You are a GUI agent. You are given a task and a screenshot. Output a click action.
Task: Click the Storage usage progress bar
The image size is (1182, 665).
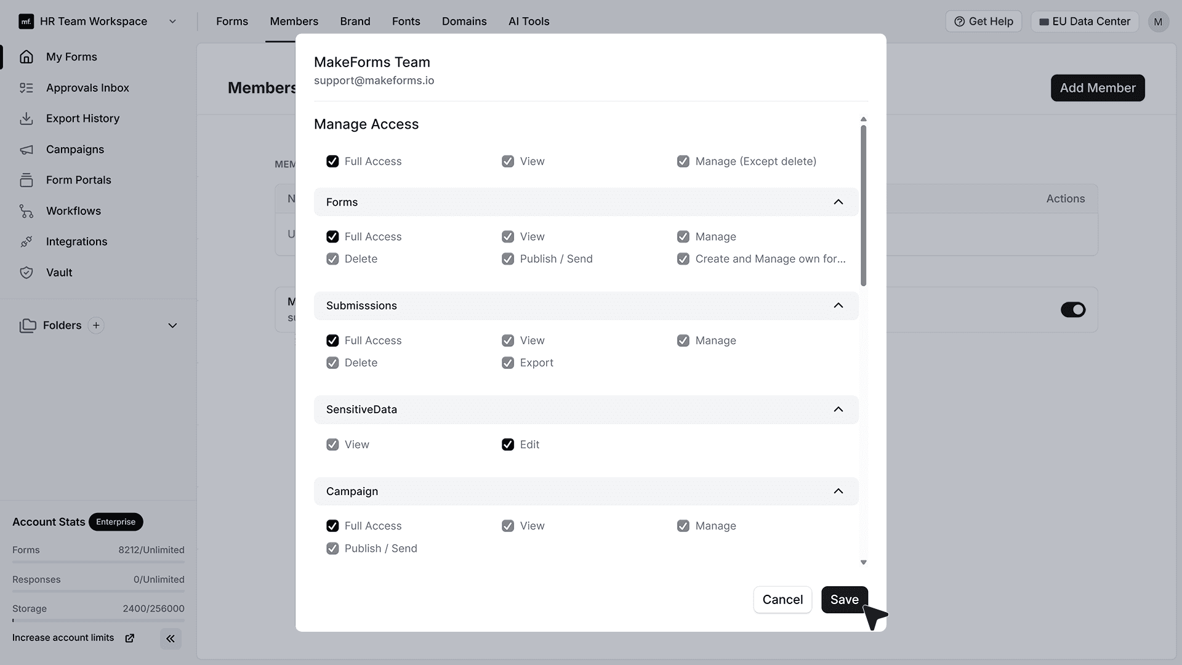click(98, 621)
